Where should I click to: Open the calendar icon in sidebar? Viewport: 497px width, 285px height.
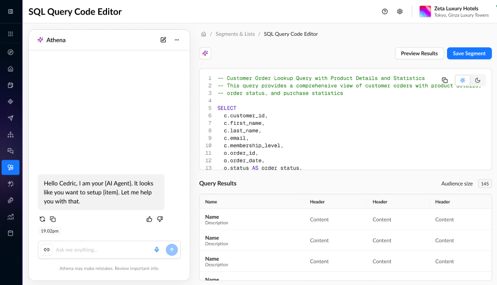10,85
